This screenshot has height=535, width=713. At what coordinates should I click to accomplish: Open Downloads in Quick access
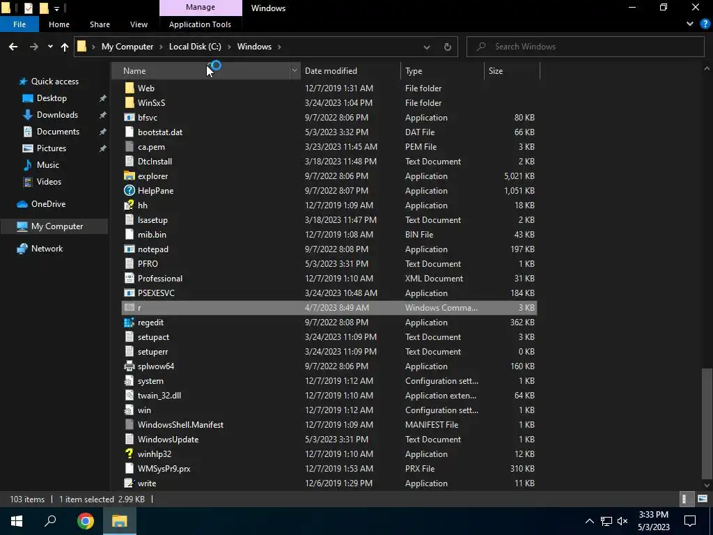pos(57,115)
